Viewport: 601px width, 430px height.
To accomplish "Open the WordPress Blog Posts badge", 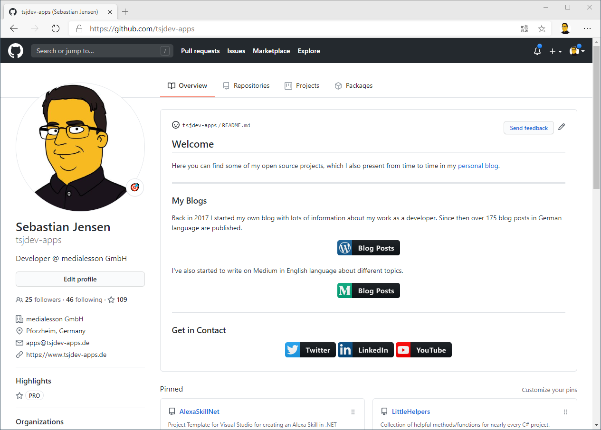I will (369, 248).
